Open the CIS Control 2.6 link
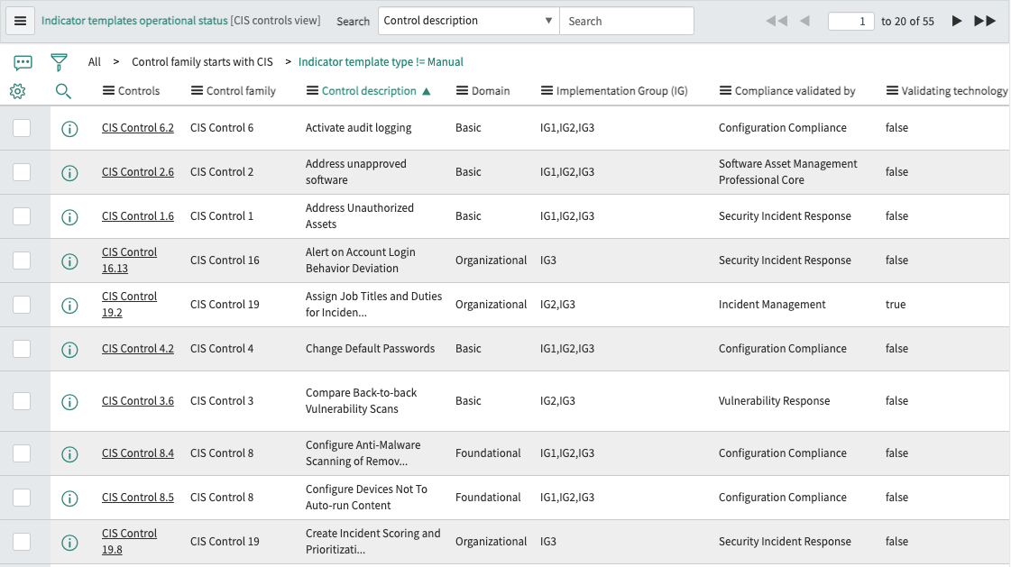This screenshot has width=1011, height=567. point(137,172)
